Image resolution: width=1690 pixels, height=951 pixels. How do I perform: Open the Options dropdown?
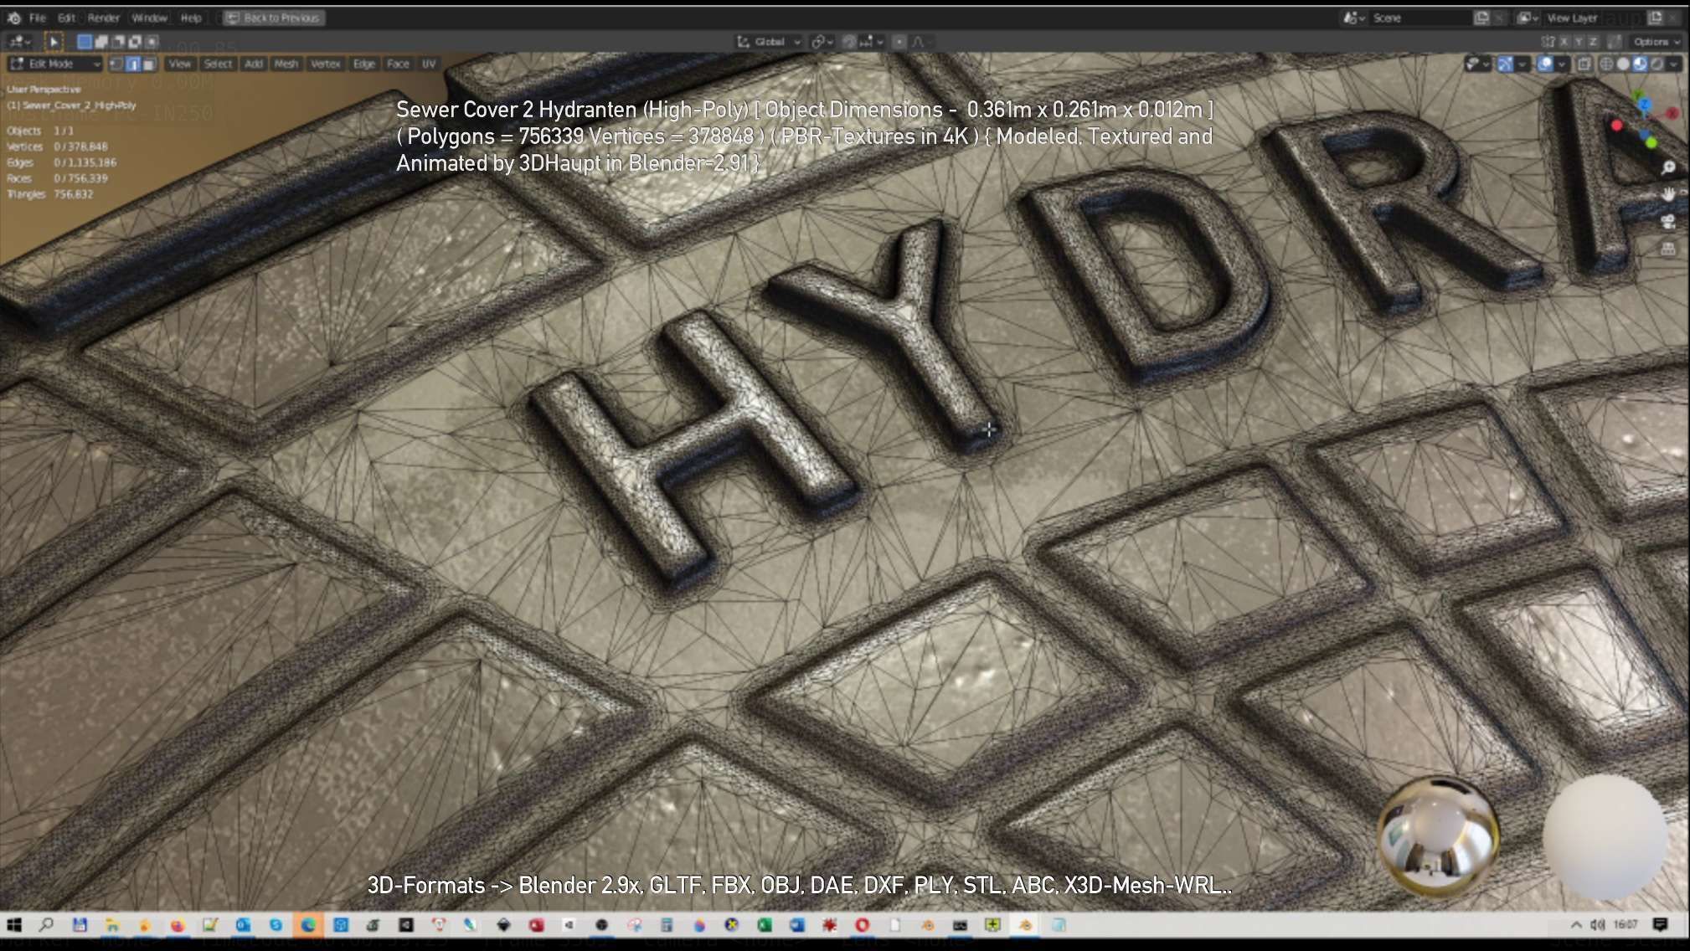click(x=1657, y=41)
